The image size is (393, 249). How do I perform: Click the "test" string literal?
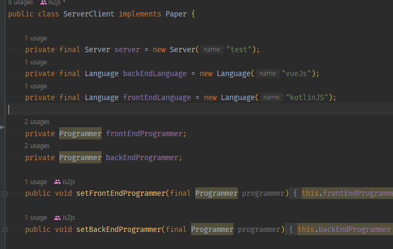[239, 49]
